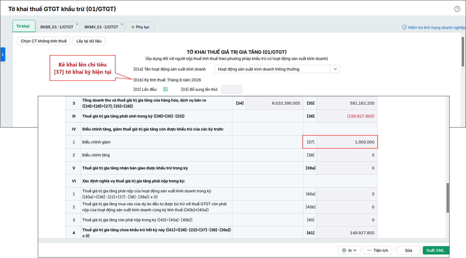The image size is (466, 258).
Task: Click the [37] Điều chỉnh giảm value 1.000.000
Action: click(347, 142)
